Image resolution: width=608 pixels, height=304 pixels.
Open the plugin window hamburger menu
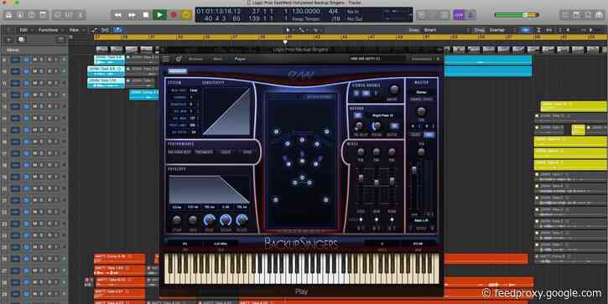pyautogui.click(x=166, y=59)
